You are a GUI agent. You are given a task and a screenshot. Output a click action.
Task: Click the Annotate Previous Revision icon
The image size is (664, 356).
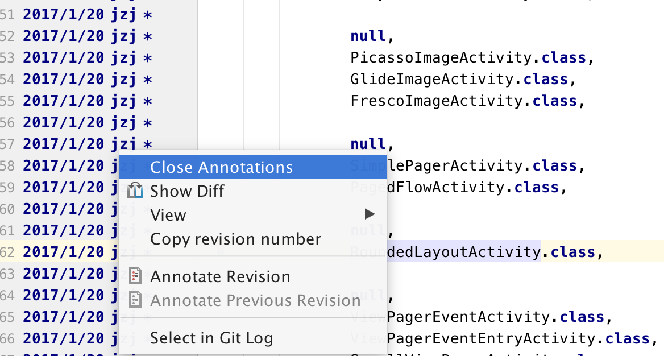[135, 300]
